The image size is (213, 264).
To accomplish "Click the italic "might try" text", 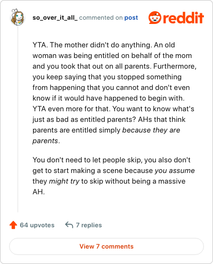I will coord(64,181).
